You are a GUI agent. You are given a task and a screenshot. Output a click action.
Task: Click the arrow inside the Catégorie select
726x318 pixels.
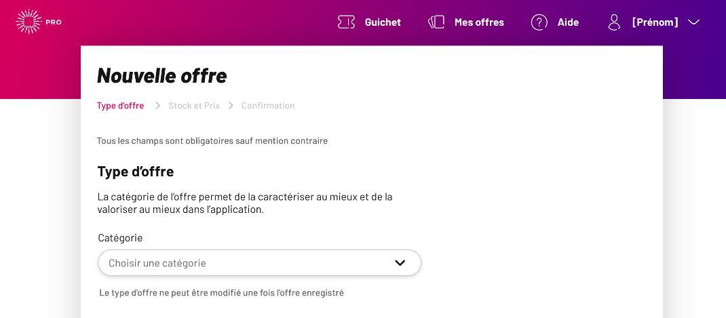(x=400, y=263)
